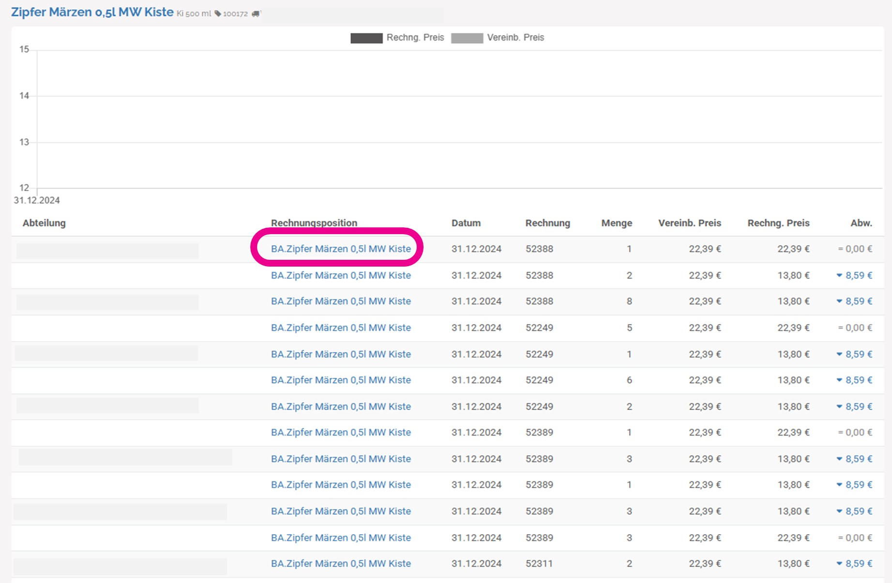Toggle the Vereinb. Preis legend swatch
The width and height of the screenshot is (892, 583).
pyautogui.click(x=467, y=38)
